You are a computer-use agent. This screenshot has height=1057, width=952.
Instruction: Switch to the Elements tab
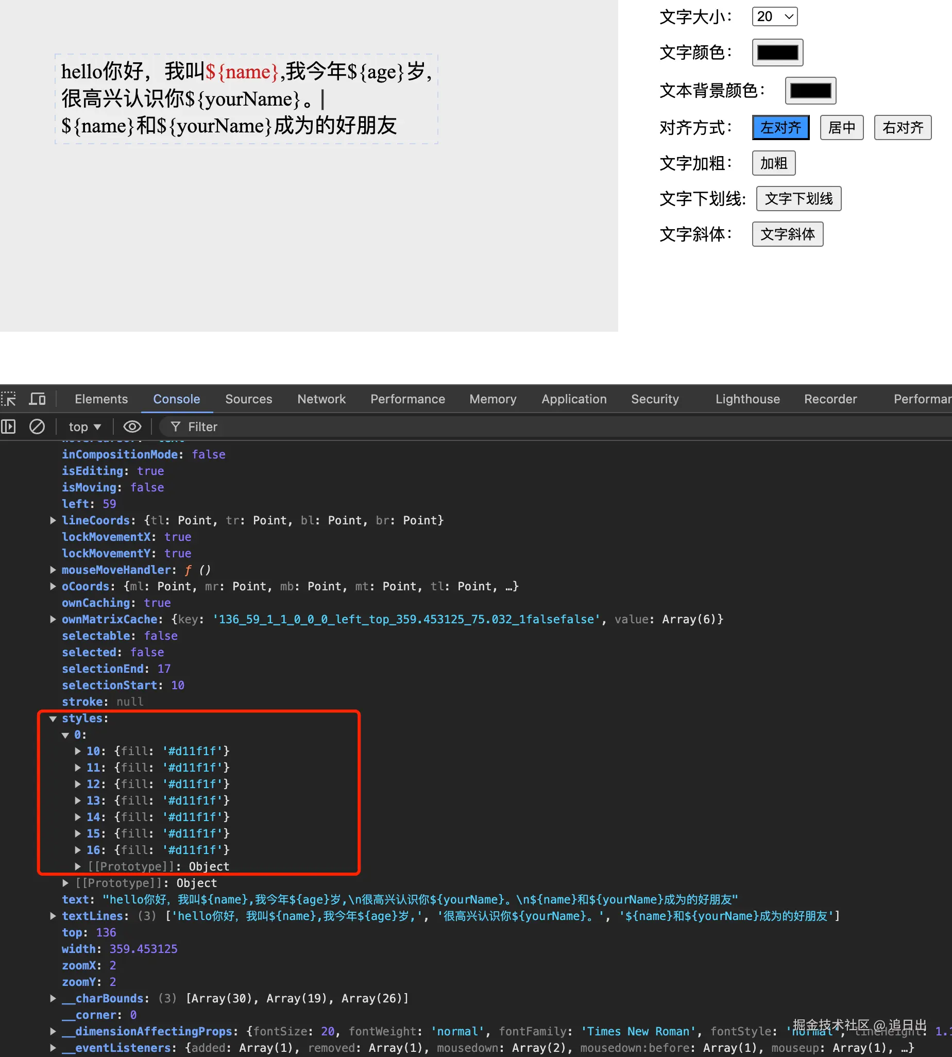[x=101, y=399]
